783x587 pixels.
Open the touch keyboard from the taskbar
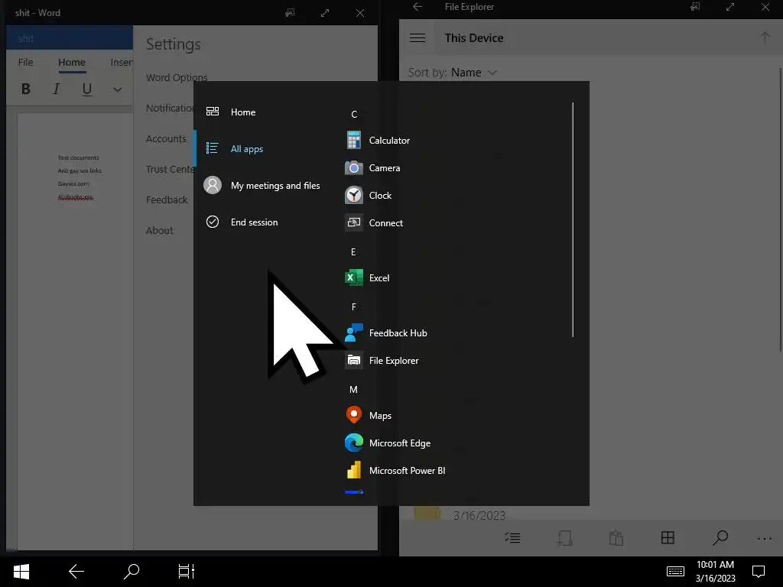coord(676,572)
